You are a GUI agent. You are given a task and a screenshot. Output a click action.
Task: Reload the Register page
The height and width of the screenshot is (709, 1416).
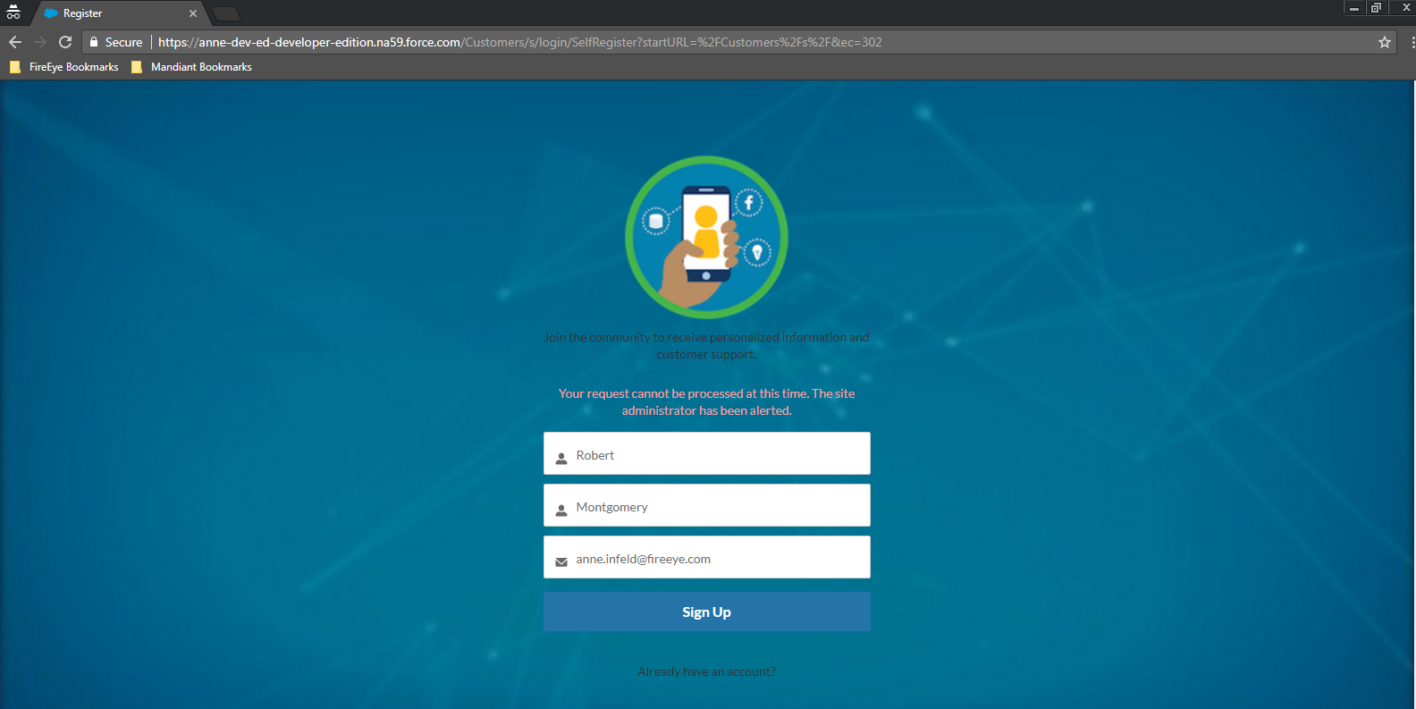tap(65, 42)
